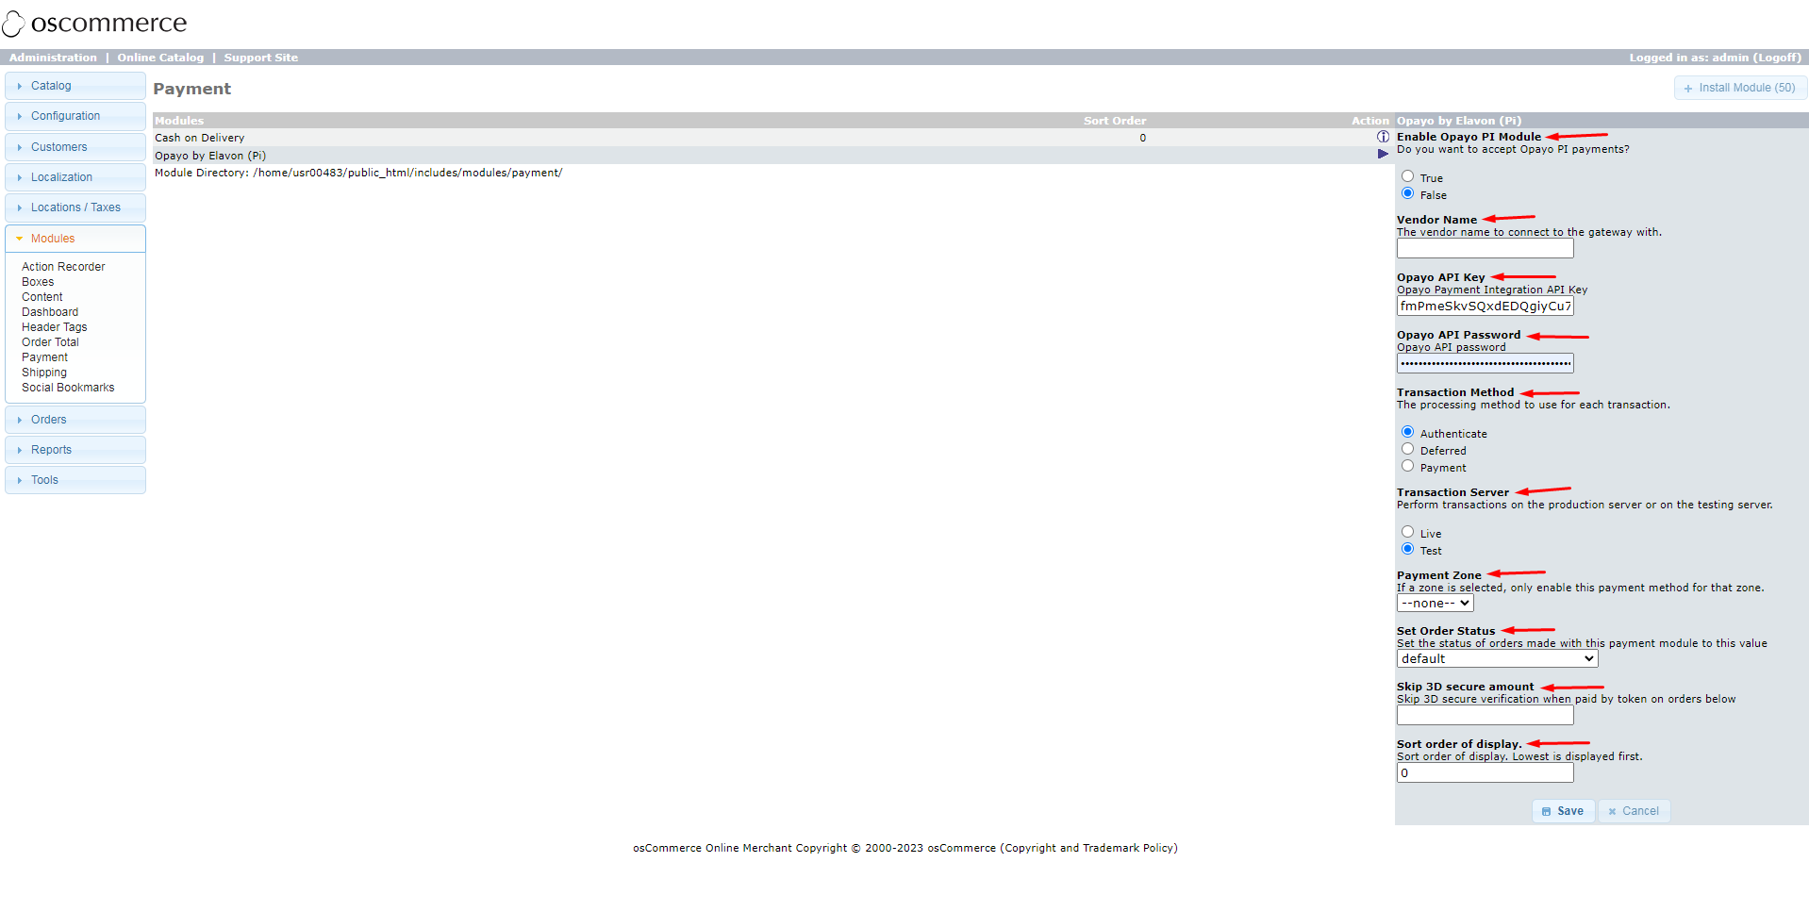
Task: Click the Copyright and Trademark Policy text
Action: 1089,848
